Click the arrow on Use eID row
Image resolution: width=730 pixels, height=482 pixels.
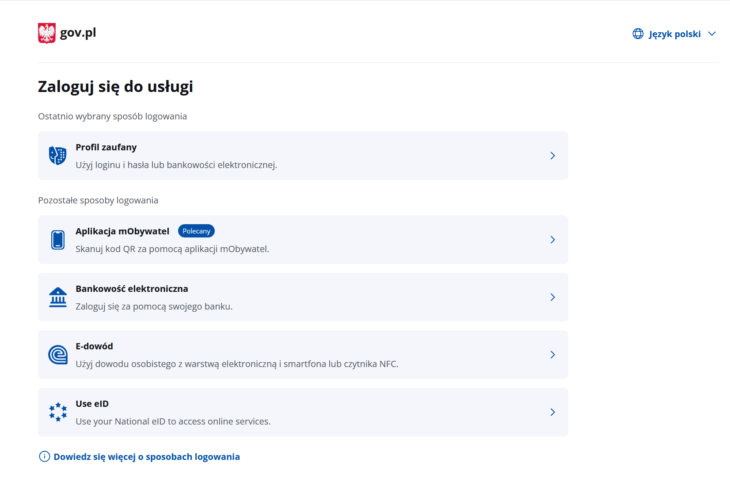(552, 412)
